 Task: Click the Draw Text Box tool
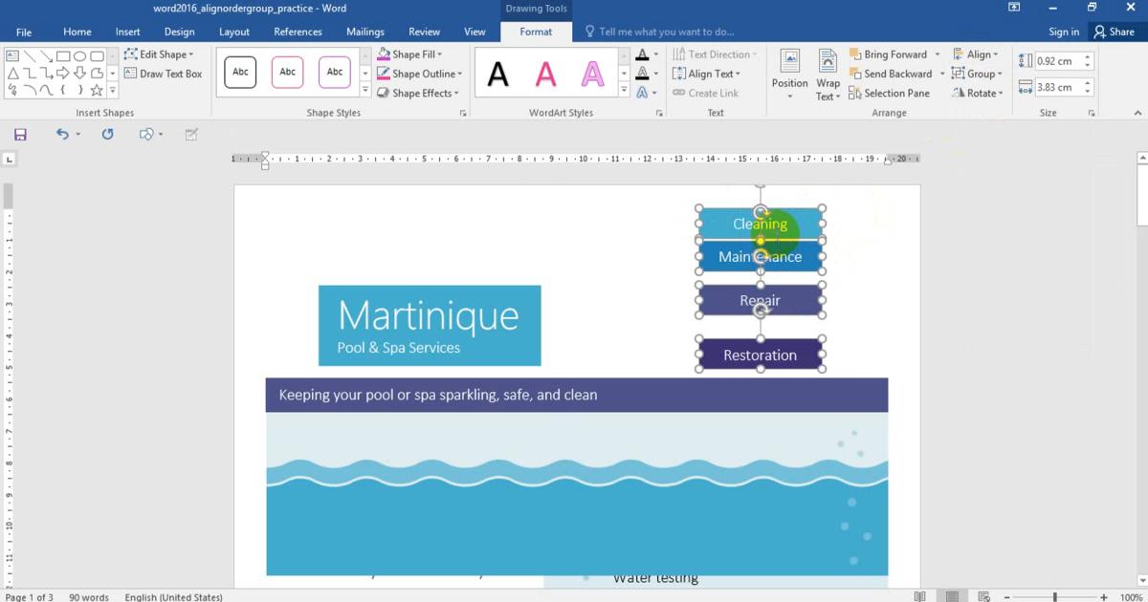click(x=163, y=74)
